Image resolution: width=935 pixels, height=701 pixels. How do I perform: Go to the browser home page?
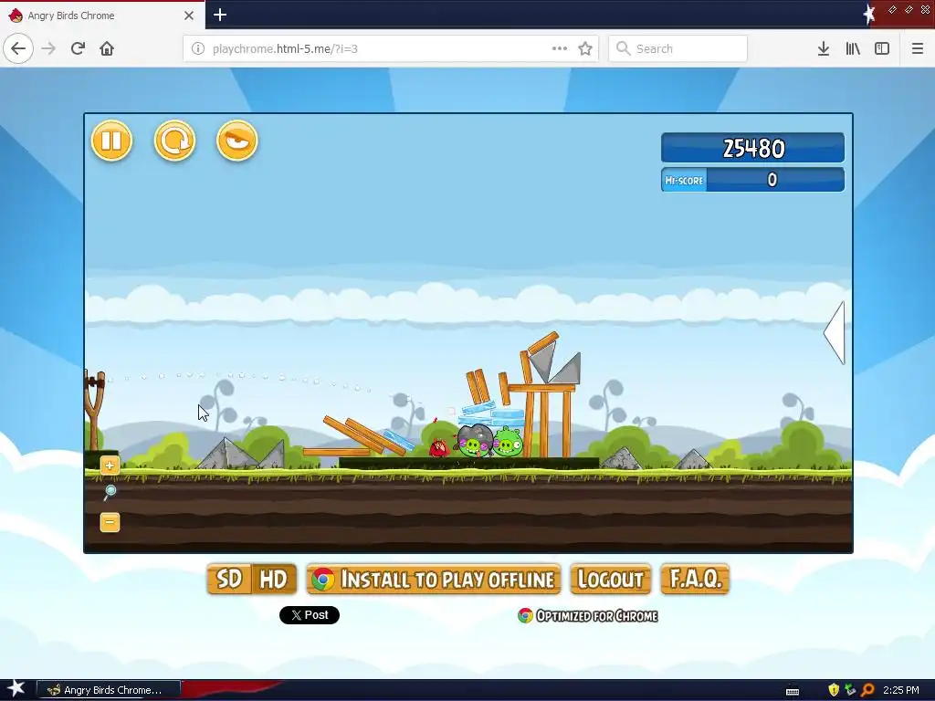(x=107, y=48)
